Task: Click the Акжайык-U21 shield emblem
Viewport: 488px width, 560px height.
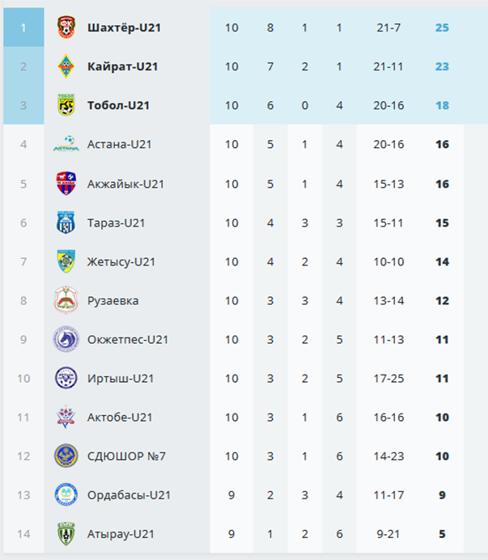Action: 66,183
